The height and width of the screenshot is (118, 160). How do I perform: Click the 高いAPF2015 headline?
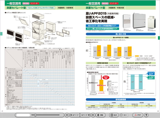coord(102,13)
